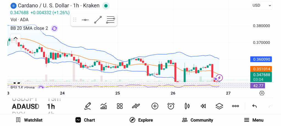This screenshot has height=126, width=281.
Task: Open the USD currency dropdown
Action: (262, 5)
